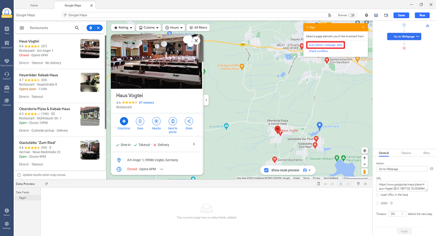The height and width of the screenshot is (236, 436).
Task: Switch to the Home tab
Action: [x=34, y=5]
